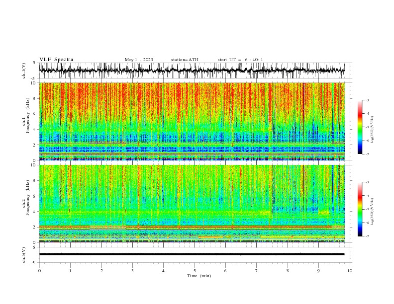Click time axis tick label '10'

(350, 271)
